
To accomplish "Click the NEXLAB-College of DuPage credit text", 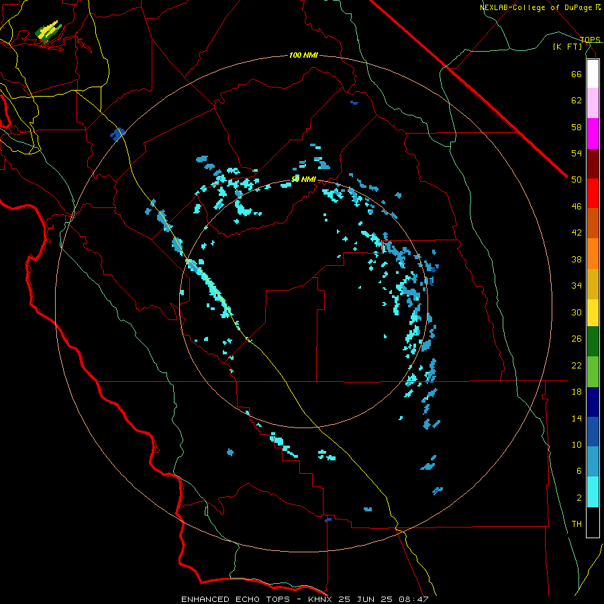I will point(537,7).
